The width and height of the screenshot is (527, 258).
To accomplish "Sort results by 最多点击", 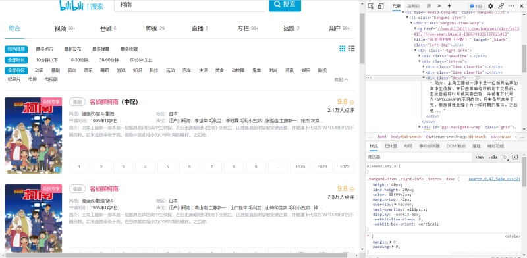I will click(44, 49).
